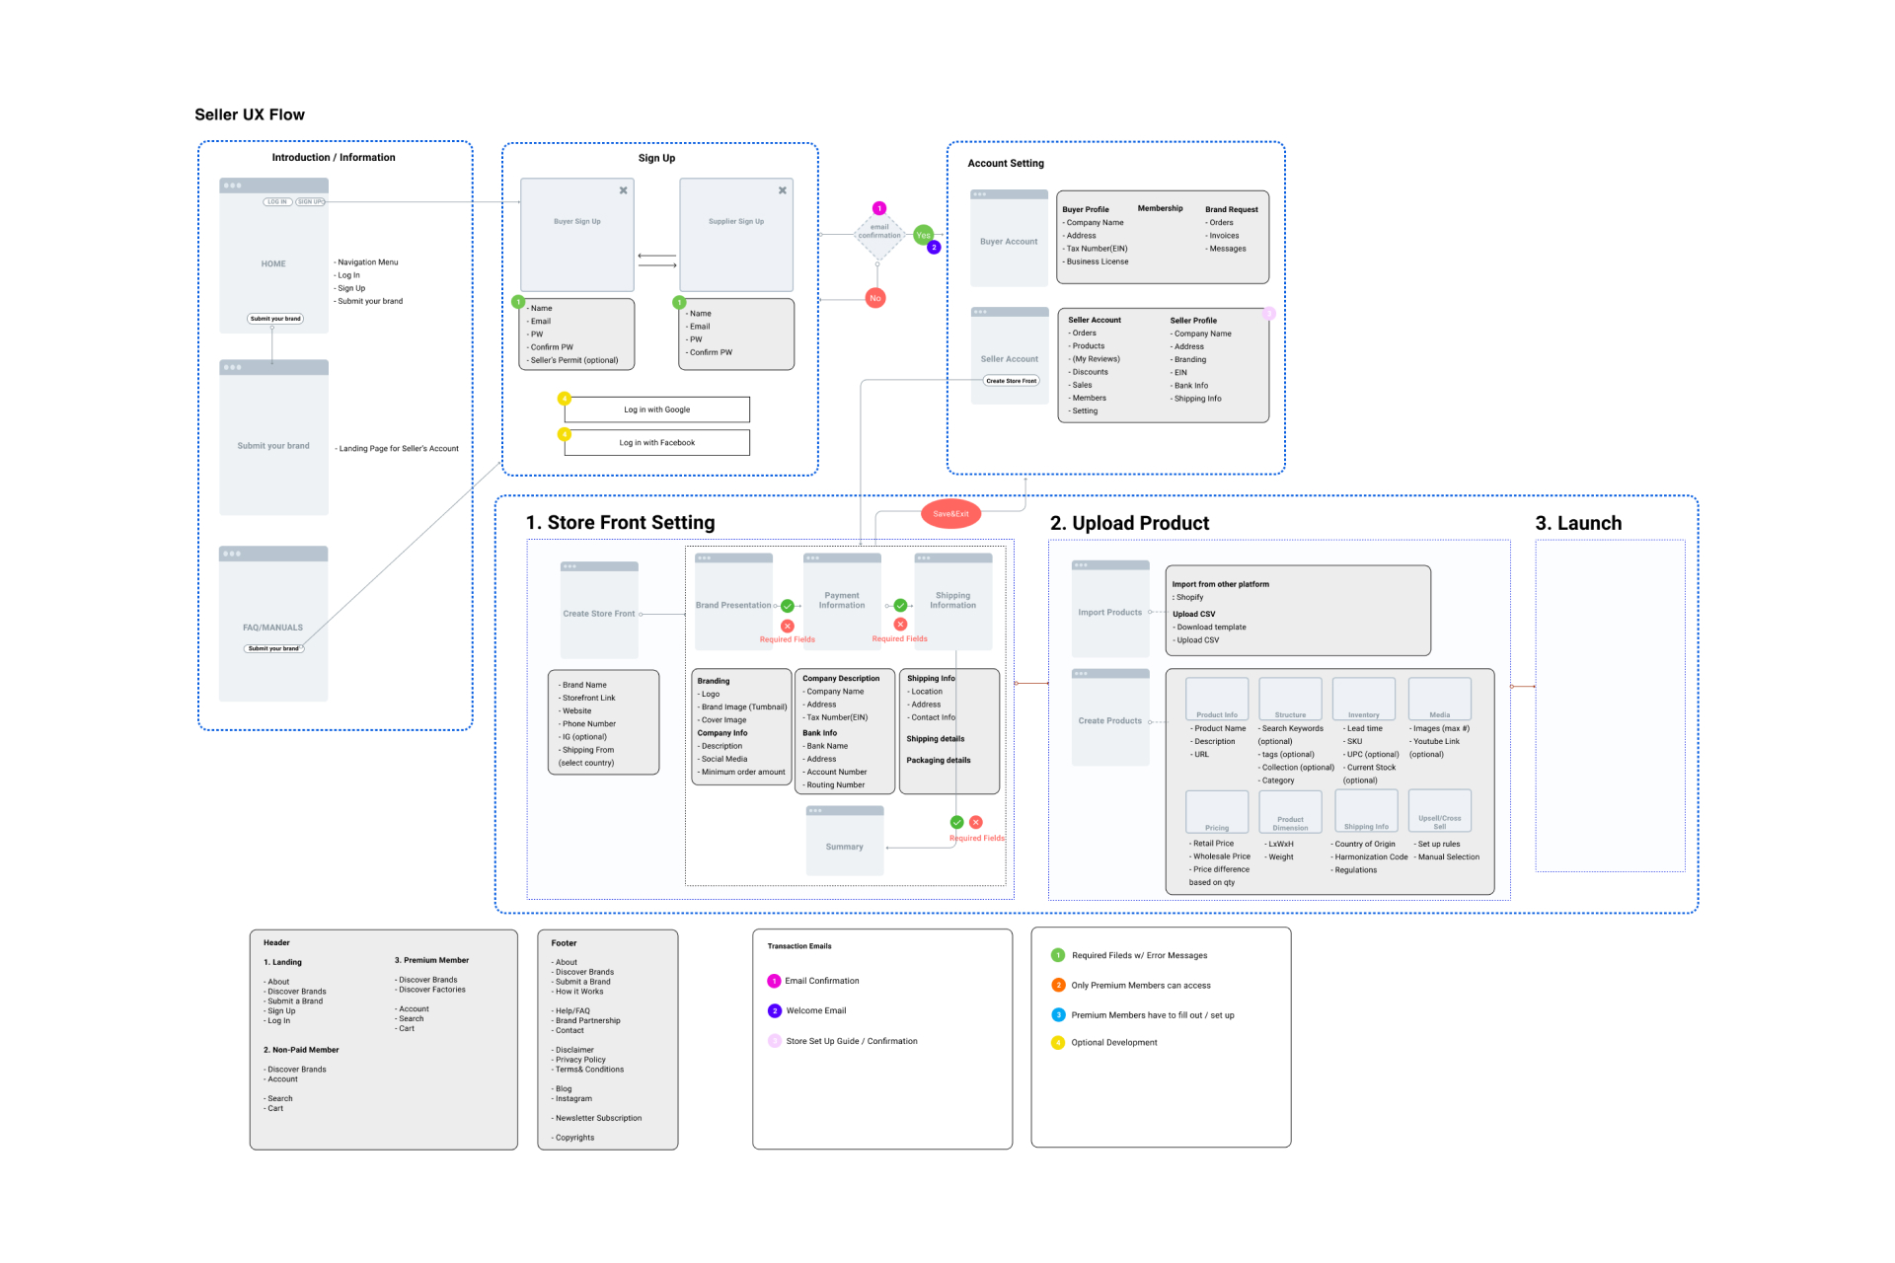Click green checkmark above Summary's Required Fields
The height and width of the screenshot is (1263, 1895).
956,822
